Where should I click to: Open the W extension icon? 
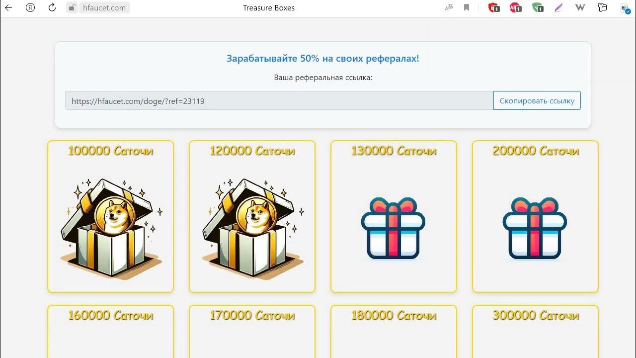[580, 7]
